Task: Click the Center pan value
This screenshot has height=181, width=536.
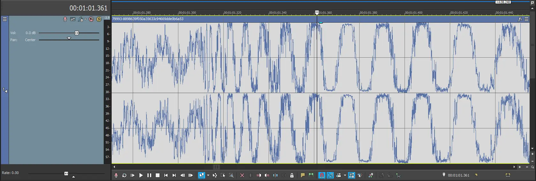Action: (30, 40)
